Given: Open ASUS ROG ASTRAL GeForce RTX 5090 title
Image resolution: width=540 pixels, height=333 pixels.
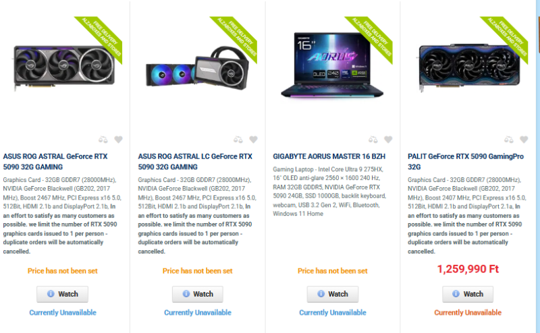Looking at the screenshot, I should tap(55, 162).
